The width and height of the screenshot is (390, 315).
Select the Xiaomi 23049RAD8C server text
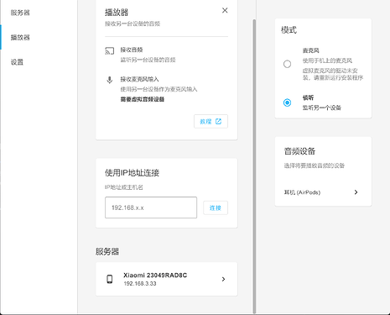155,276
